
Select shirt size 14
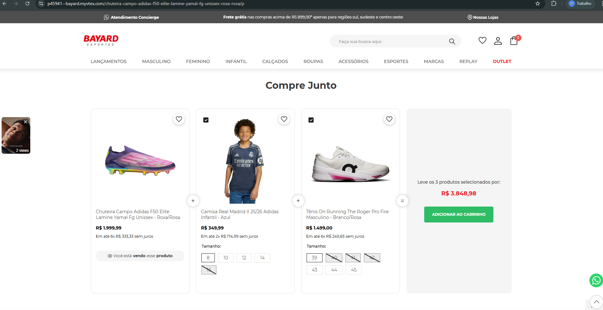coord(262,258)
